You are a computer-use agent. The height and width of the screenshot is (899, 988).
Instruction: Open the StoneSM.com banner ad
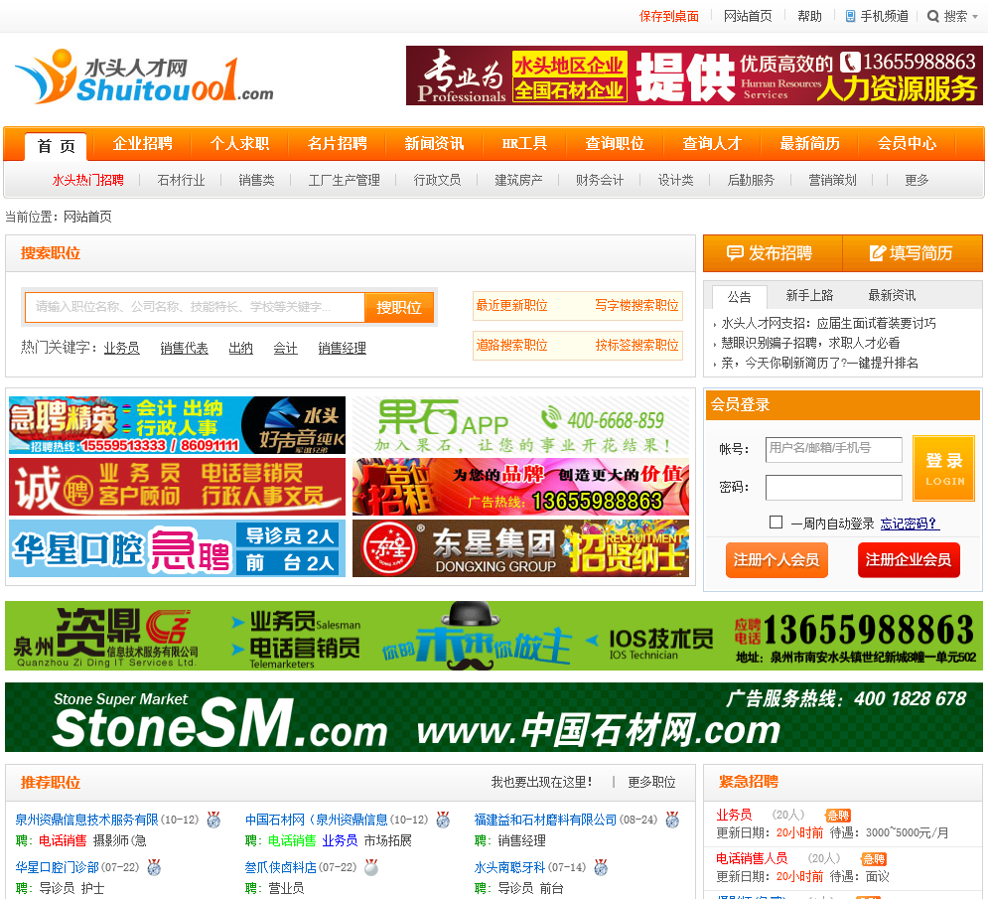click(x=494, y=717)
